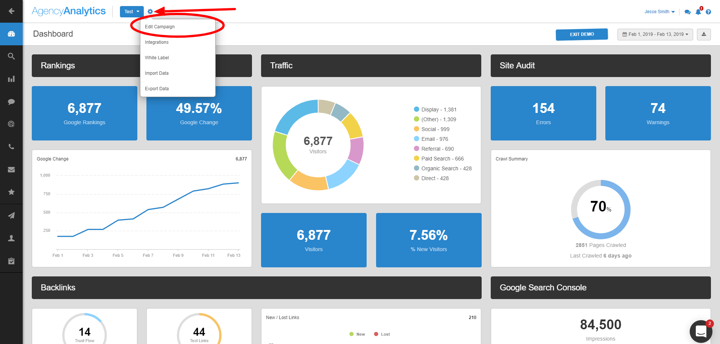
Task: Click the notification bell icon
Action: (x=698, y=12)
